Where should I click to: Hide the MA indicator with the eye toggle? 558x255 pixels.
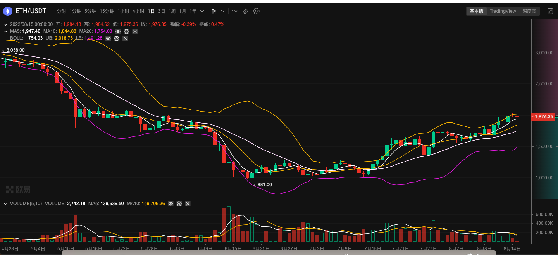(x=118, y=31)
